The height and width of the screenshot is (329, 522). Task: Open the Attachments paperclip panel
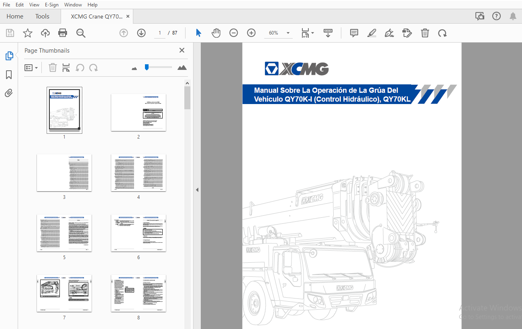9,93
